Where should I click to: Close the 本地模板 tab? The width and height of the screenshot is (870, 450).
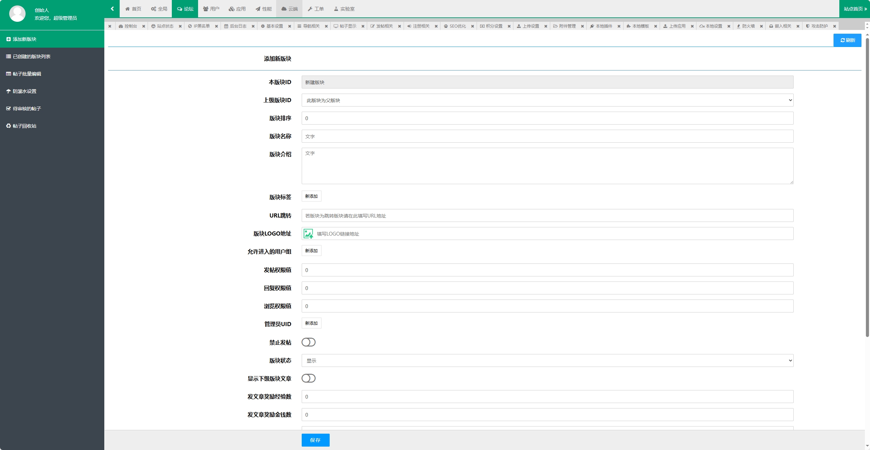point(656,26)
